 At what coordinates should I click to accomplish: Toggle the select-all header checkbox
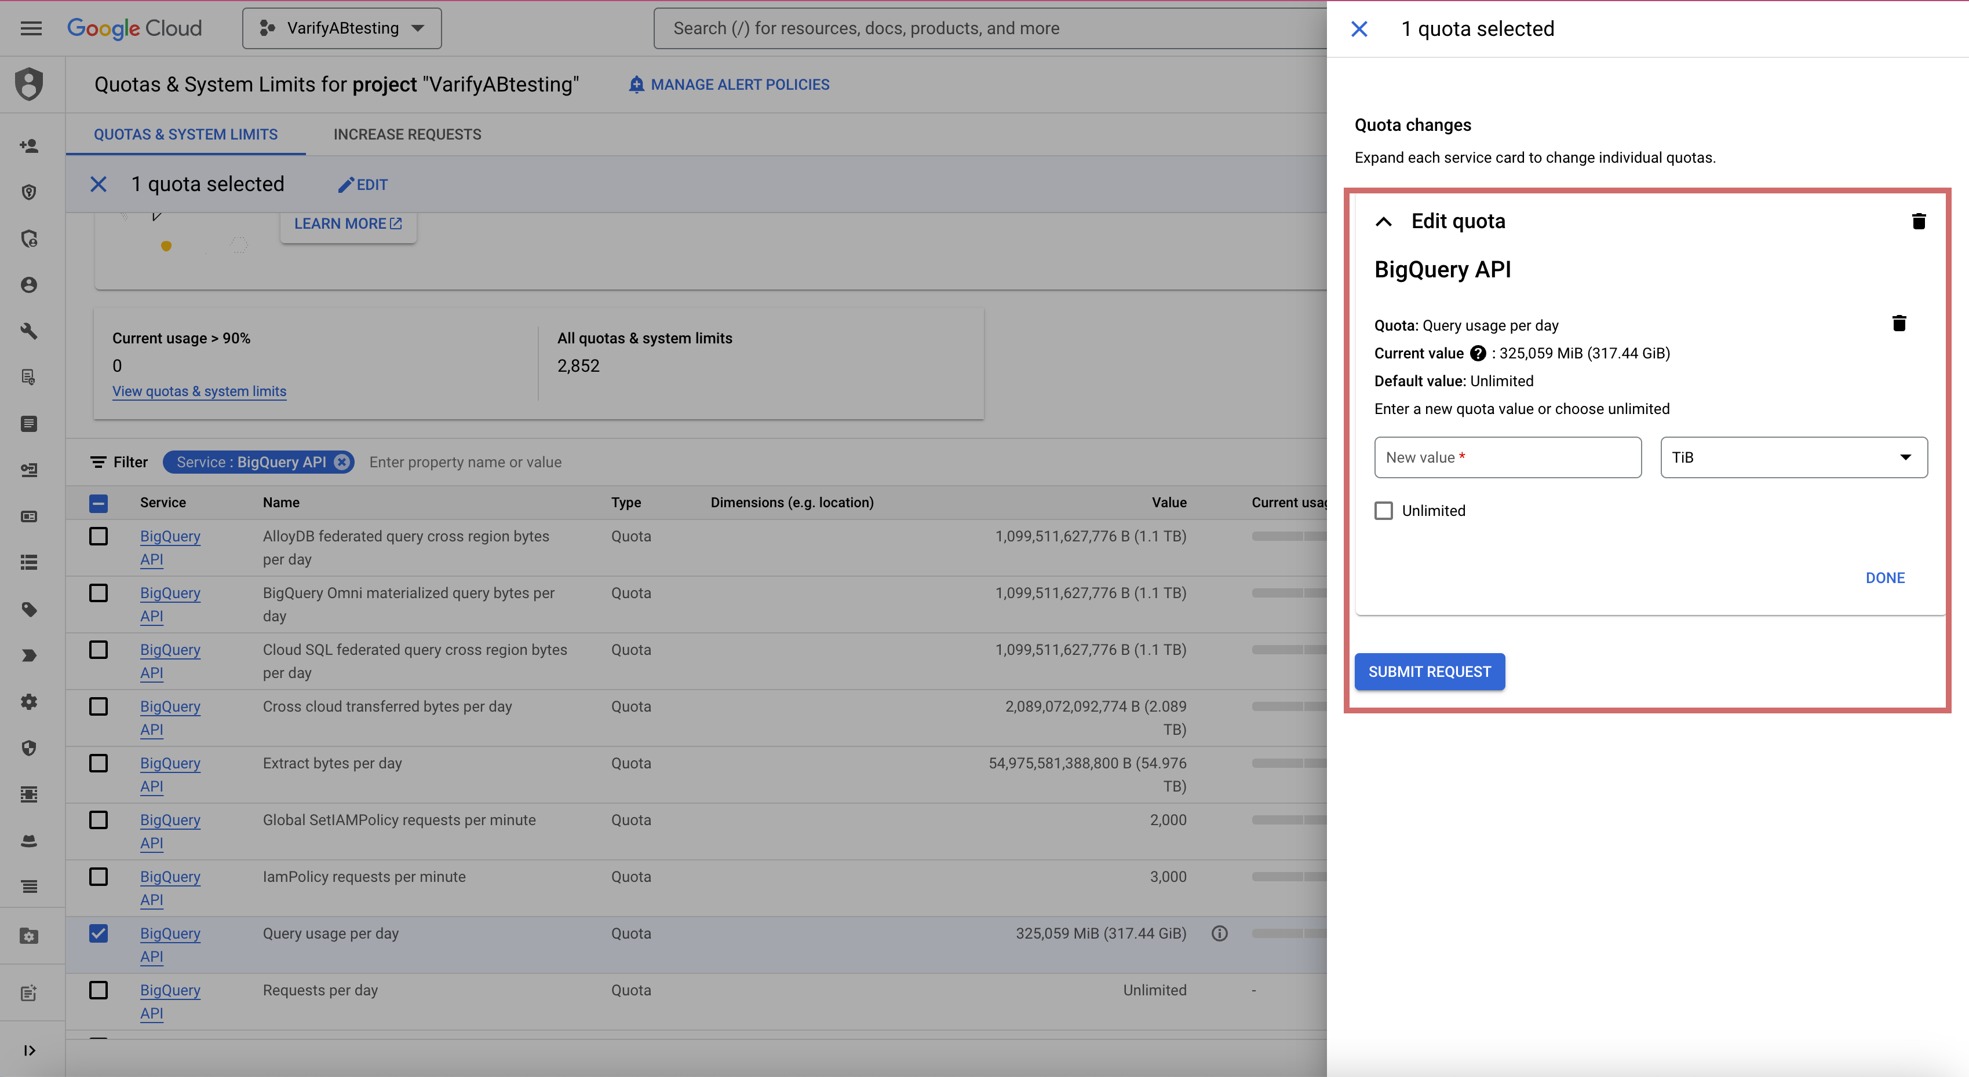pos(99,503)
